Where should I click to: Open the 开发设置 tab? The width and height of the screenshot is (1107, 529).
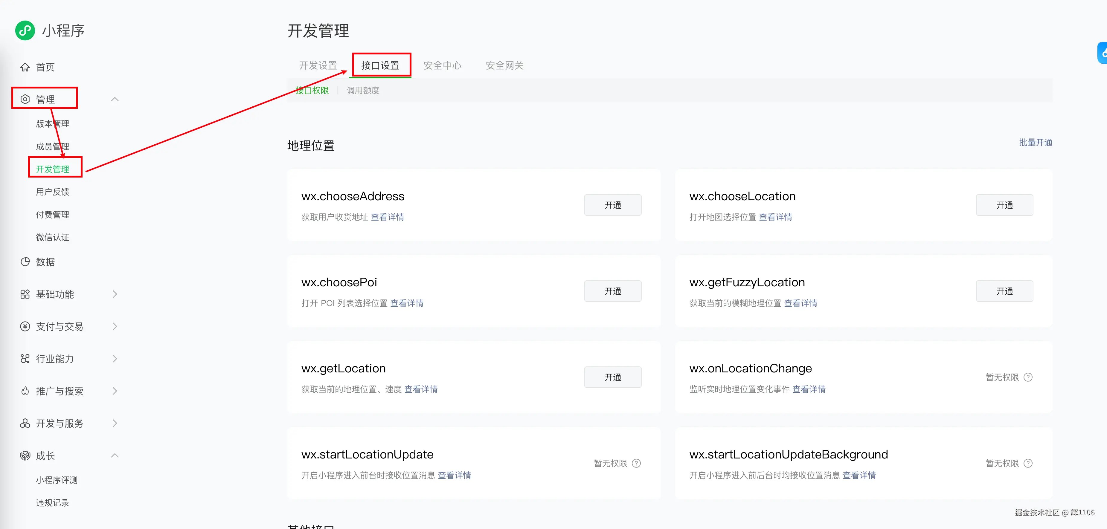318,65
